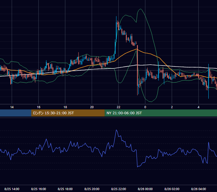Click the 8/26 00:00 date label
This screenshot has height=192, width=217.
pyautogui.click(x=145, y=189)
